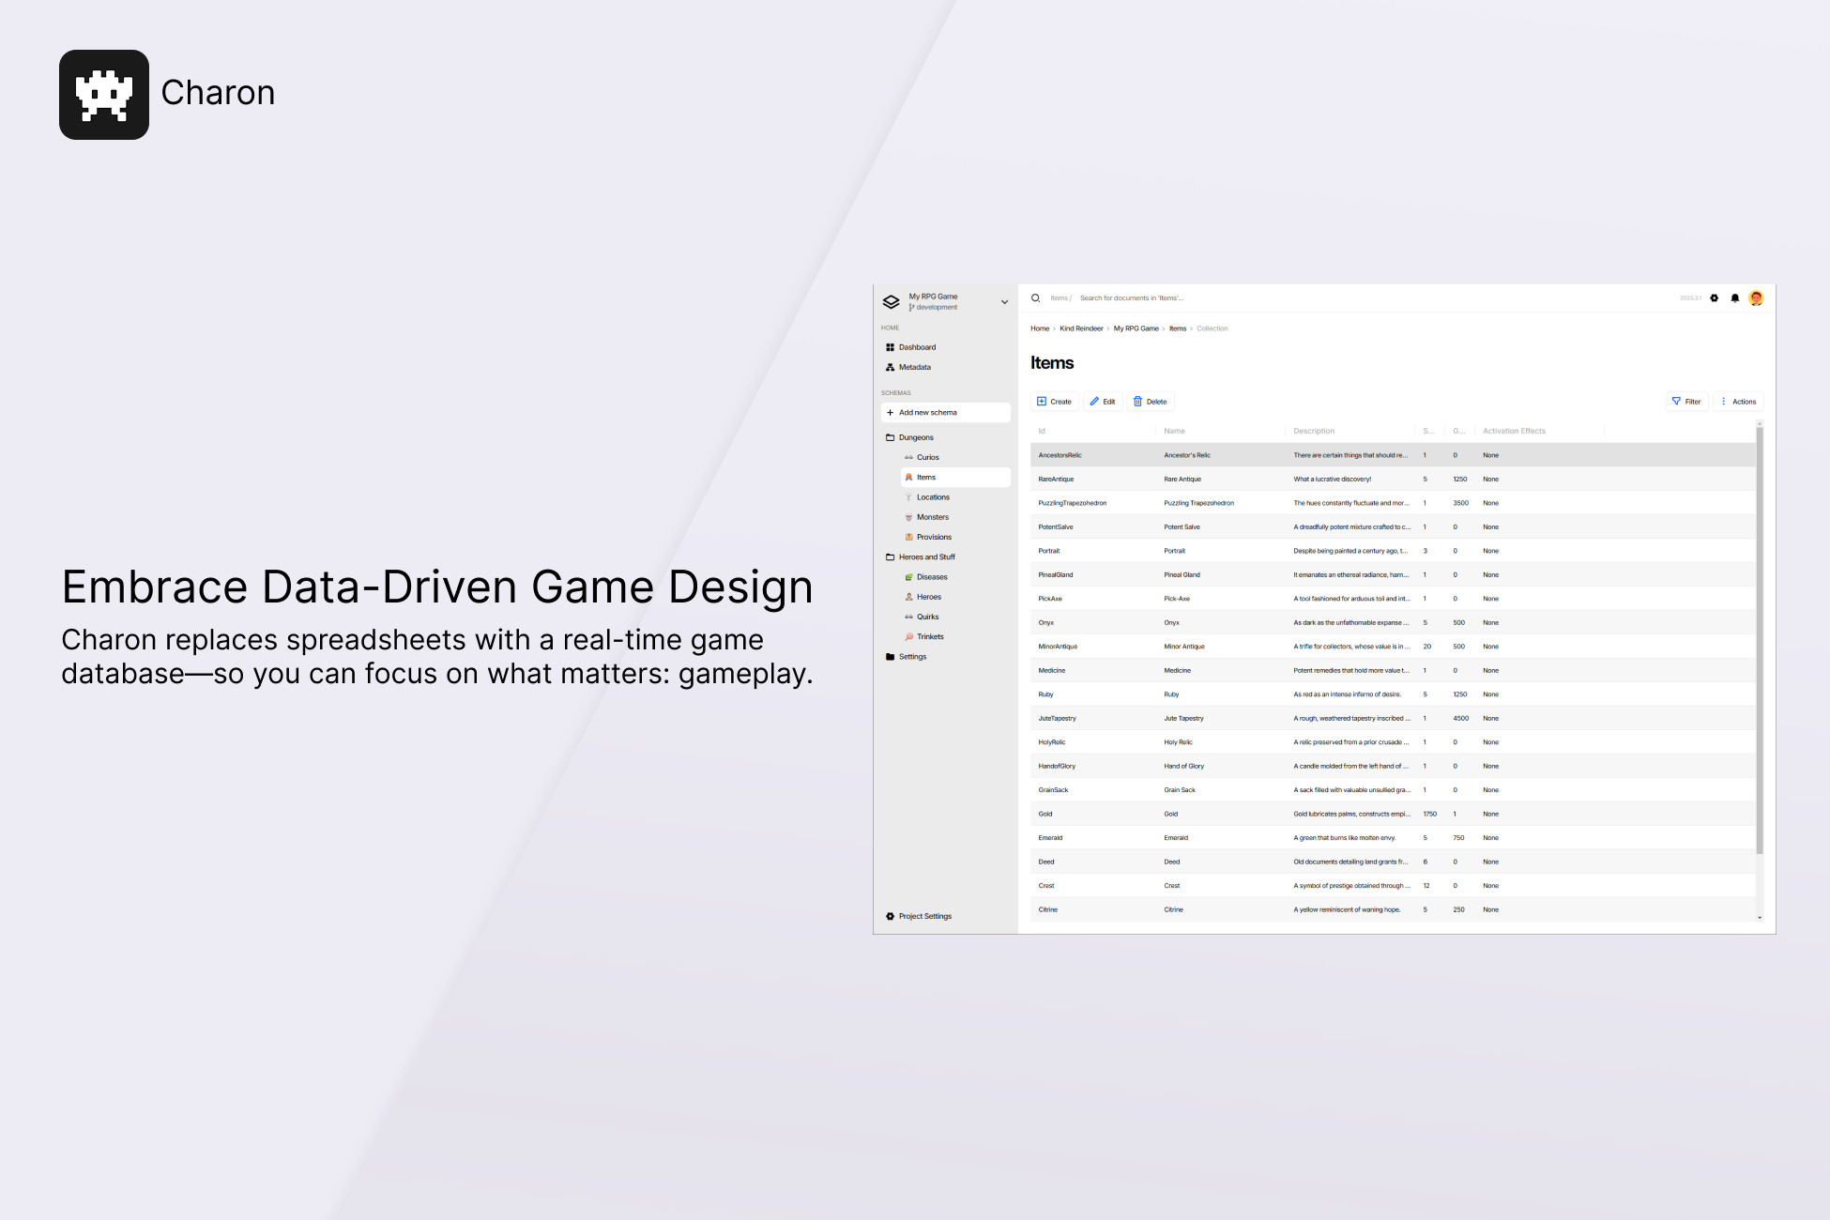Open the Trinkets schema
The image size is (1830, 1220).
tap(930, 636)
